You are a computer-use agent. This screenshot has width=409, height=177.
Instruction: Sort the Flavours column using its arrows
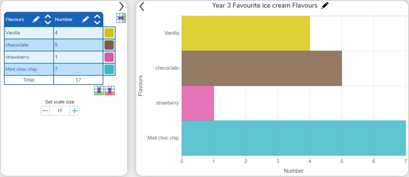pos(48,19)
